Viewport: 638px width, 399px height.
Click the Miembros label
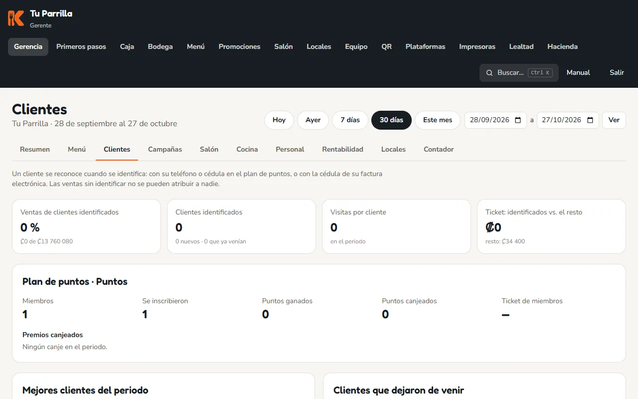pyautogui.click(x=38, y=301)
